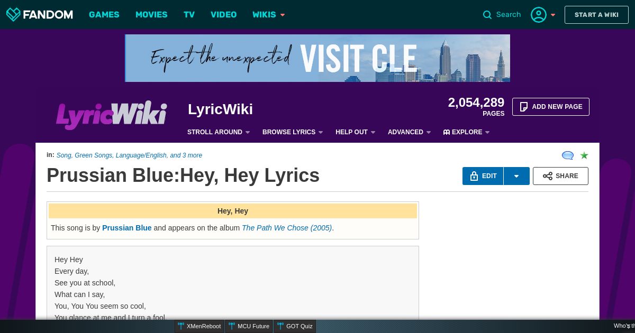Expand the account dropdown caret
The image size is (635, 333).
(x=553, y=15)
